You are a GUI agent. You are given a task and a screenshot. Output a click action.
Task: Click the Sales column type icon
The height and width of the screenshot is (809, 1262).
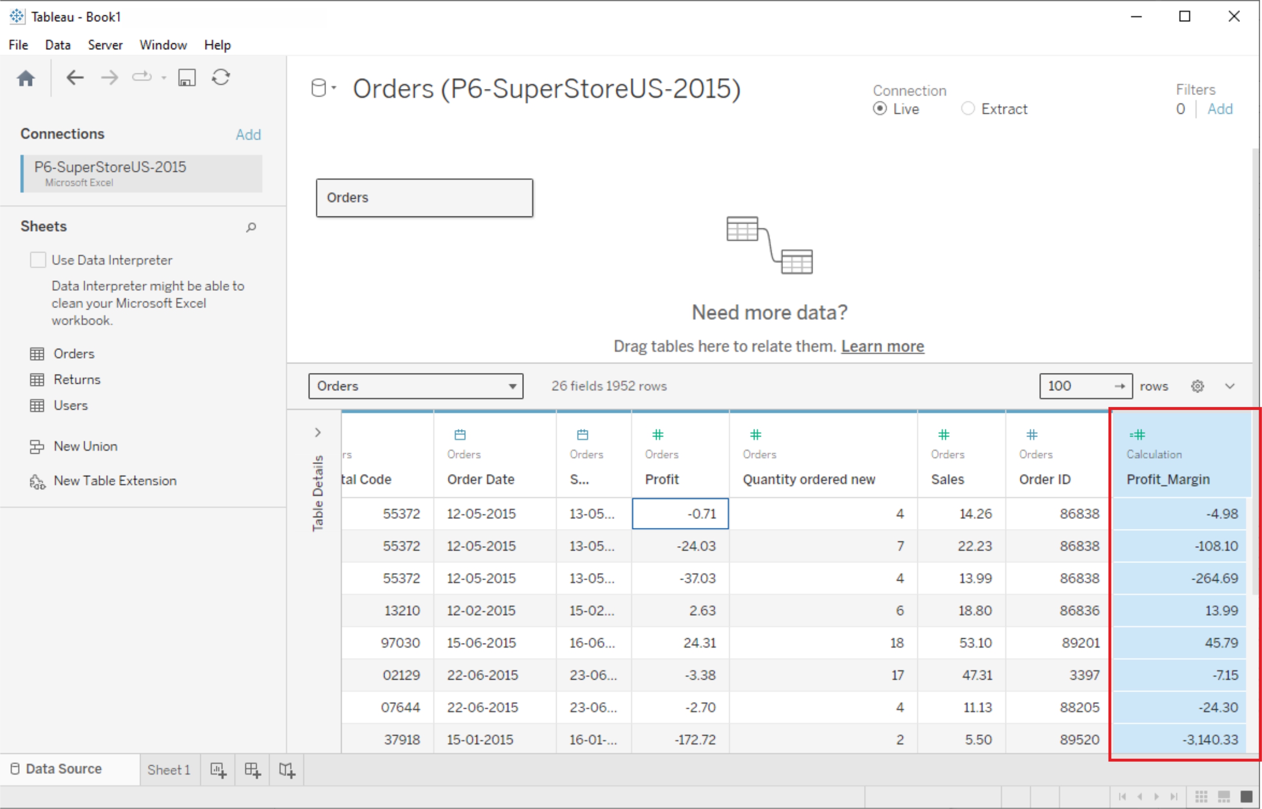(944, 435)
